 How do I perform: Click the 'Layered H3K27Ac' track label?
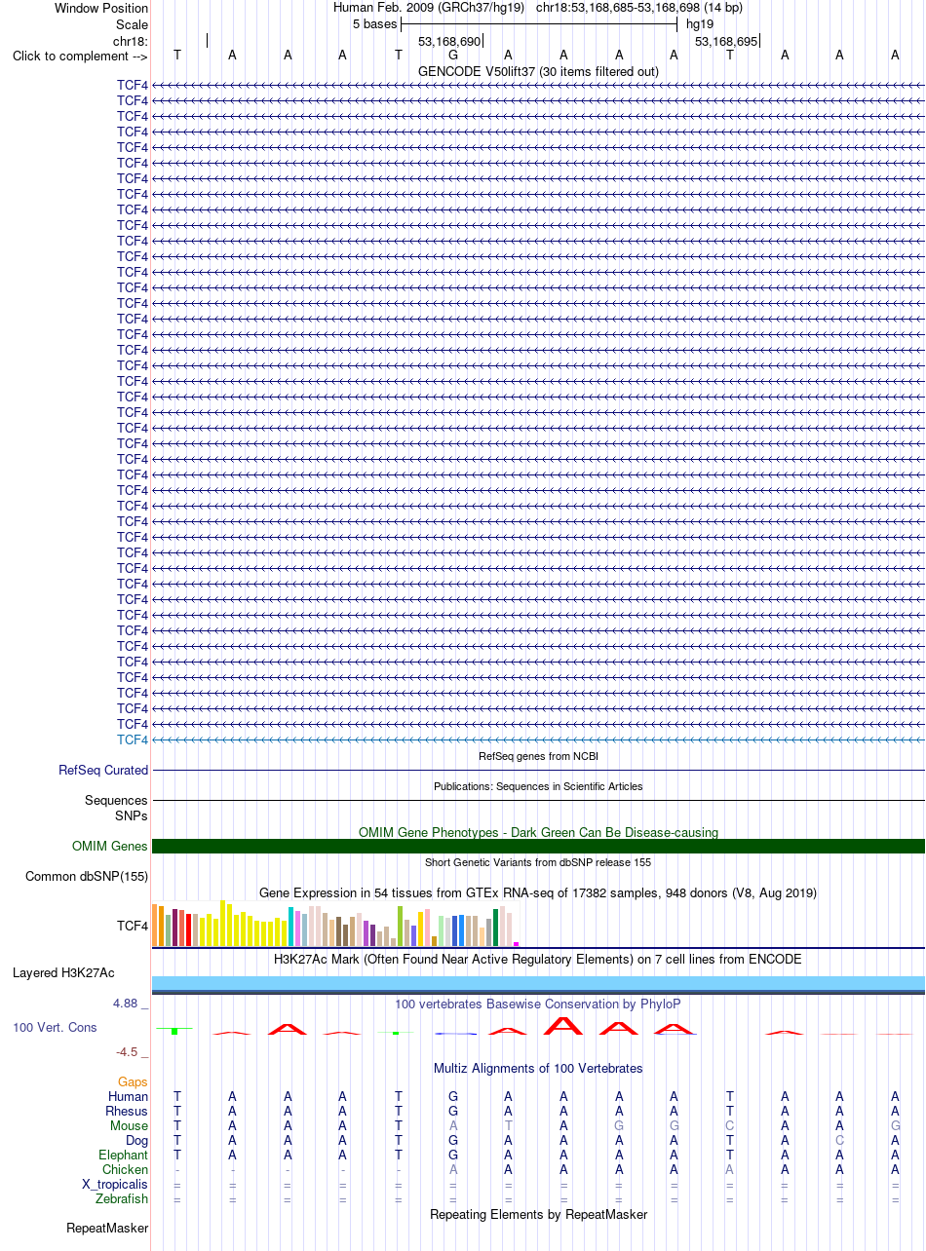63,972
